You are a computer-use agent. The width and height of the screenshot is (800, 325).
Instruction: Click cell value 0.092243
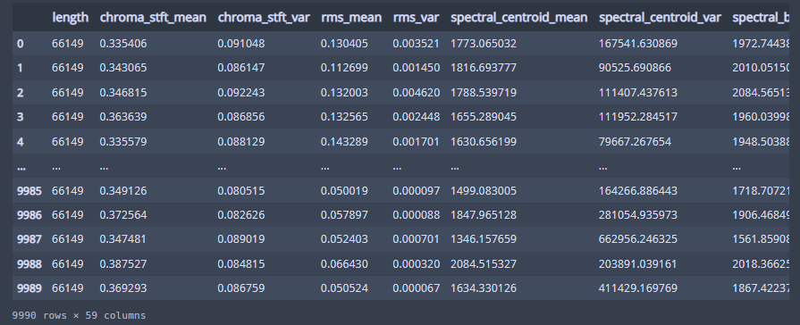(241, 93)
